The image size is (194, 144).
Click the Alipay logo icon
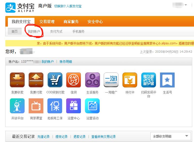coord(10,8)
